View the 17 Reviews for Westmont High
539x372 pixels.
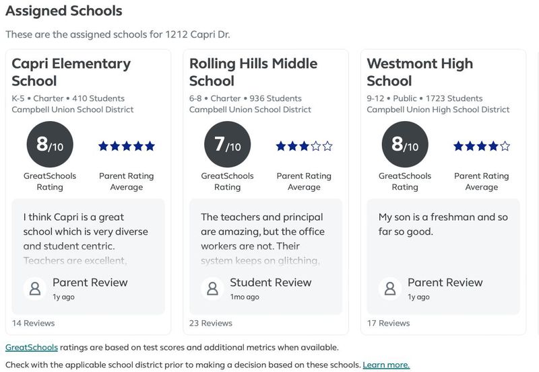coord(389,324)
